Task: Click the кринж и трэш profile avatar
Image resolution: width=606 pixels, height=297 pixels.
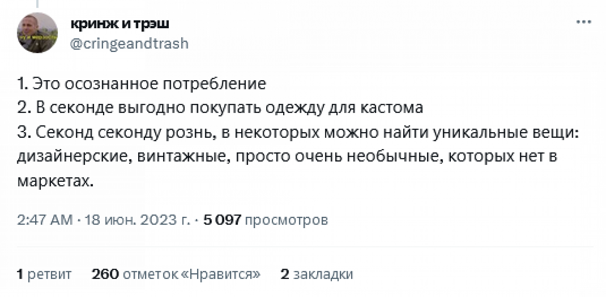Action: [x=37, y=32]
